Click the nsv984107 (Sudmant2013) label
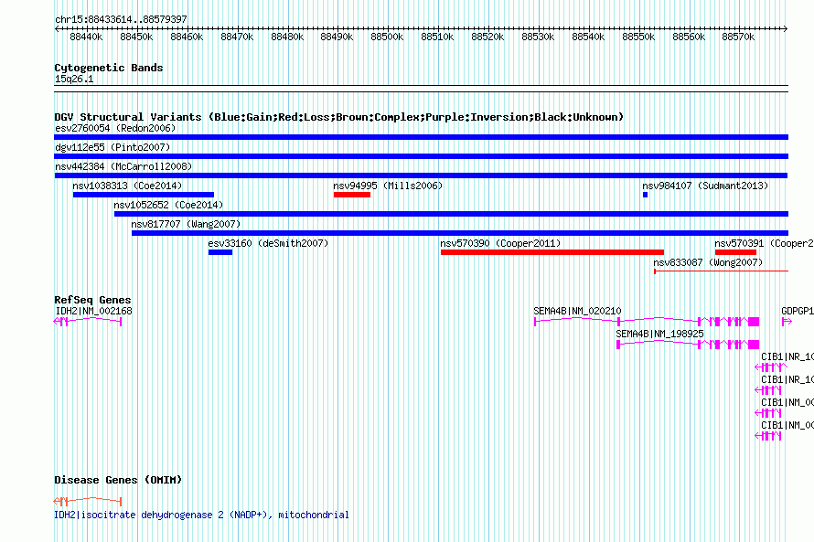 705,186
